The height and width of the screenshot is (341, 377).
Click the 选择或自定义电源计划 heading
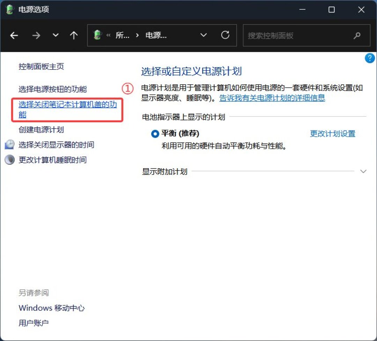(x=191, y=71)
